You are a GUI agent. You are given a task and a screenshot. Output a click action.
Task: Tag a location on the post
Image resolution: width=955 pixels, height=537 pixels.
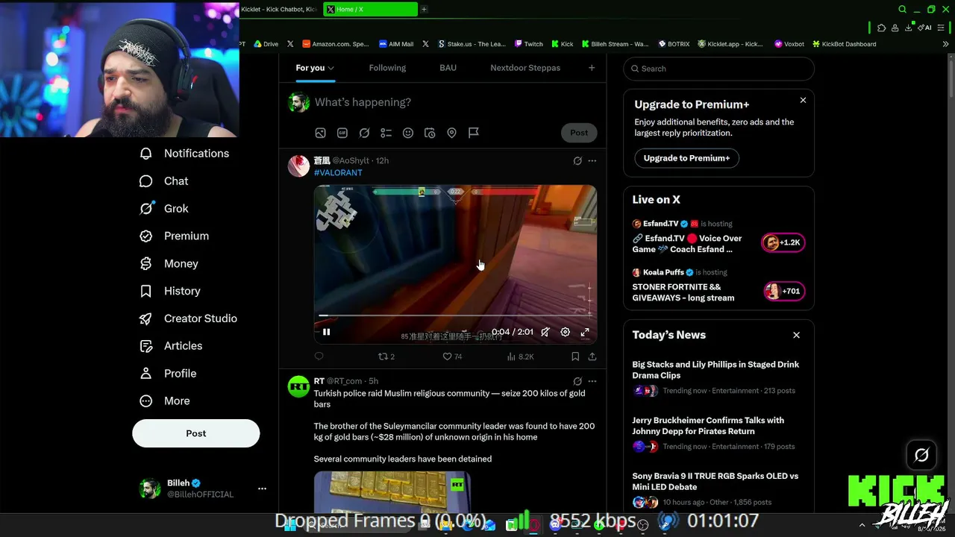(x=451, y=133)
